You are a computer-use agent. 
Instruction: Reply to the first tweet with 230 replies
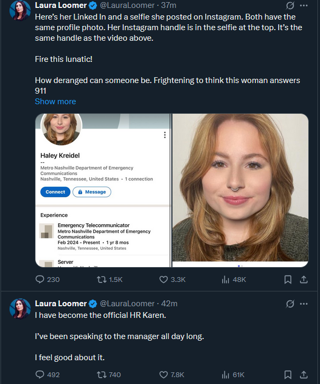[x=40, y=279]
